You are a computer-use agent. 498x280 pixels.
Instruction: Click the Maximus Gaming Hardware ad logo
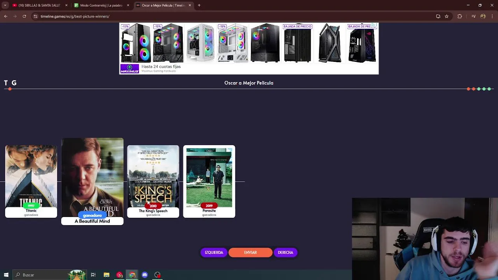[x=130, y=69]
